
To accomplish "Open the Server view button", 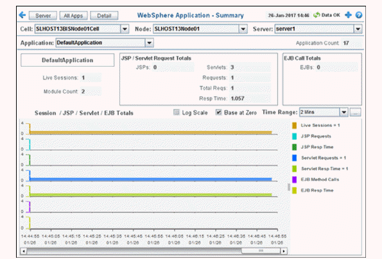I will [x=43, y=15].
